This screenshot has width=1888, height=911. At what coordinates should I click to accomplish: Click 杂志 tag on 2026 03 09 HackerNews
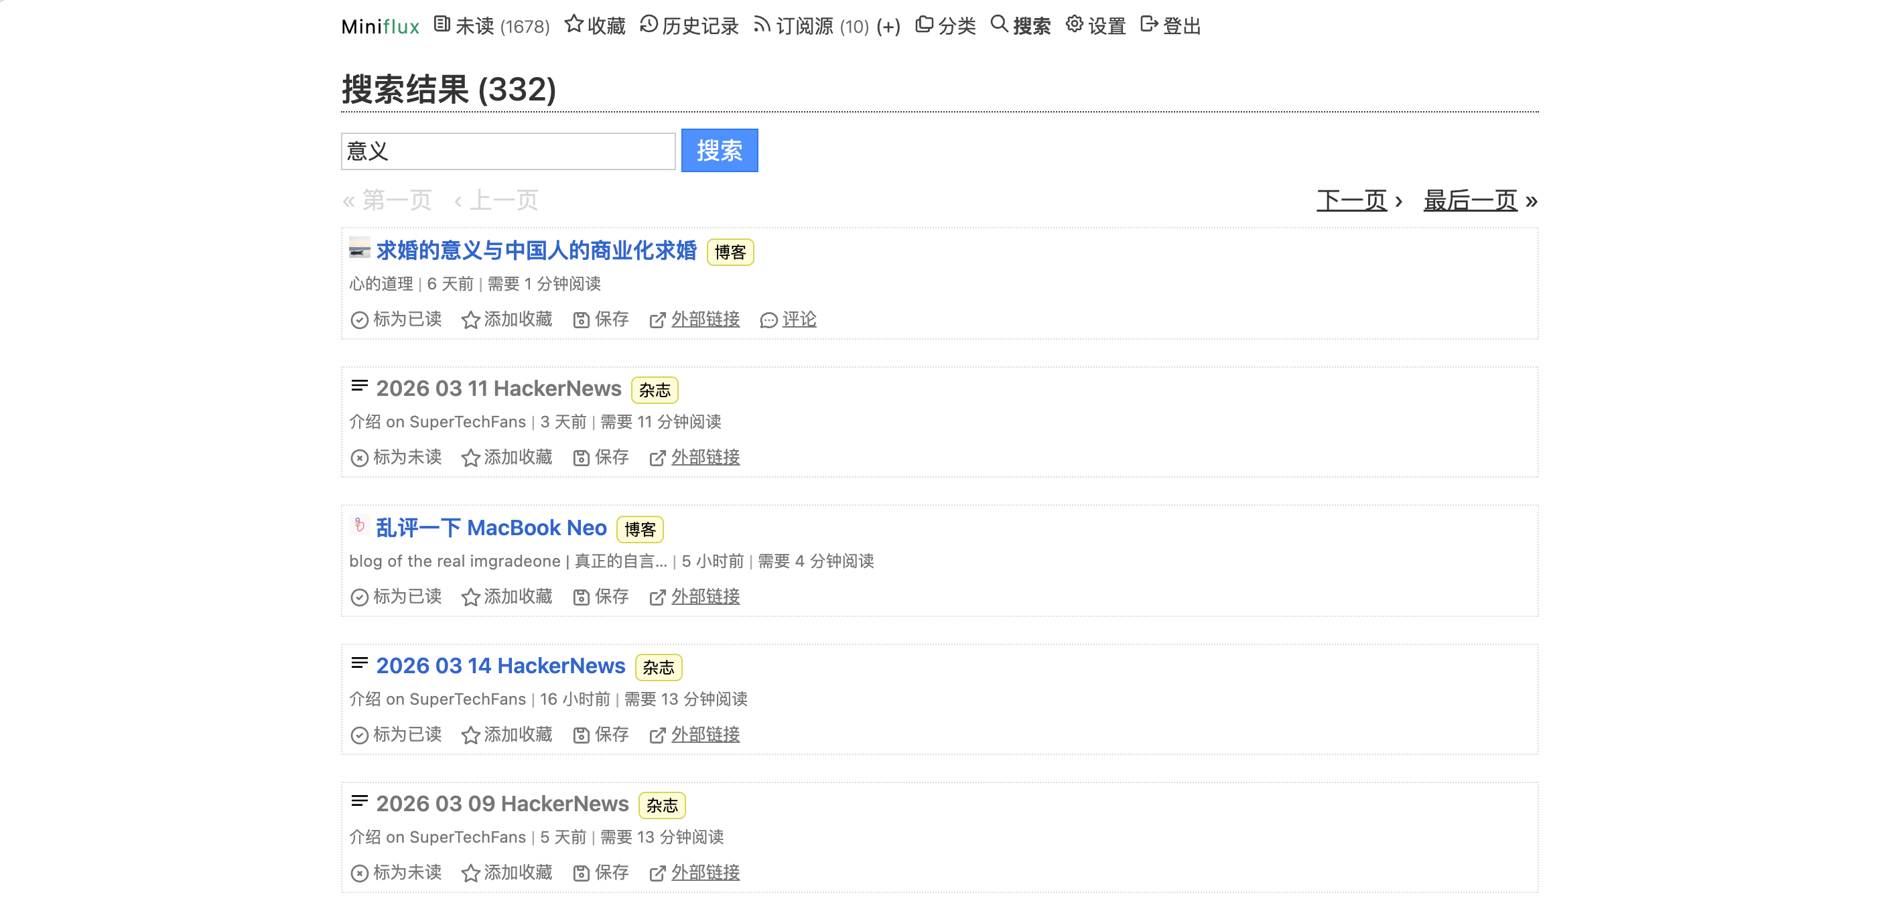click(662, 804)
